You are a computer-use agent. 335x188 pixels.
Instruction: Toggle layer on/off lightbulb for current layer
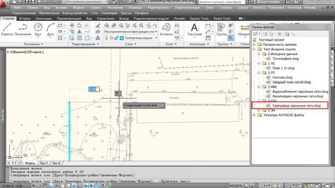[x=106, y=38]
